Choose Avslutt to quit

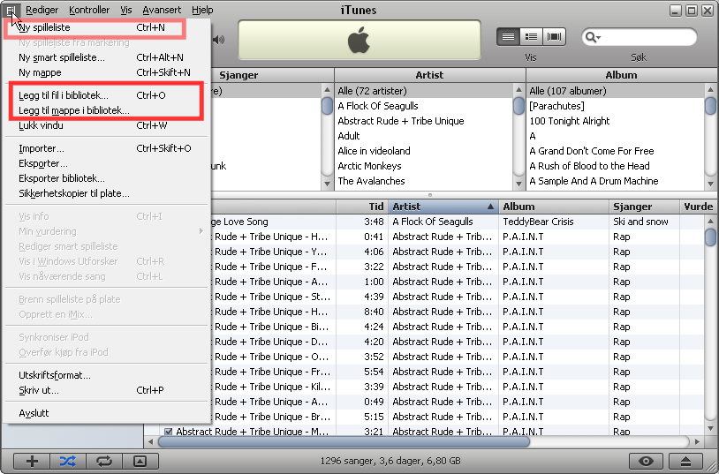(x=106, y=413)
